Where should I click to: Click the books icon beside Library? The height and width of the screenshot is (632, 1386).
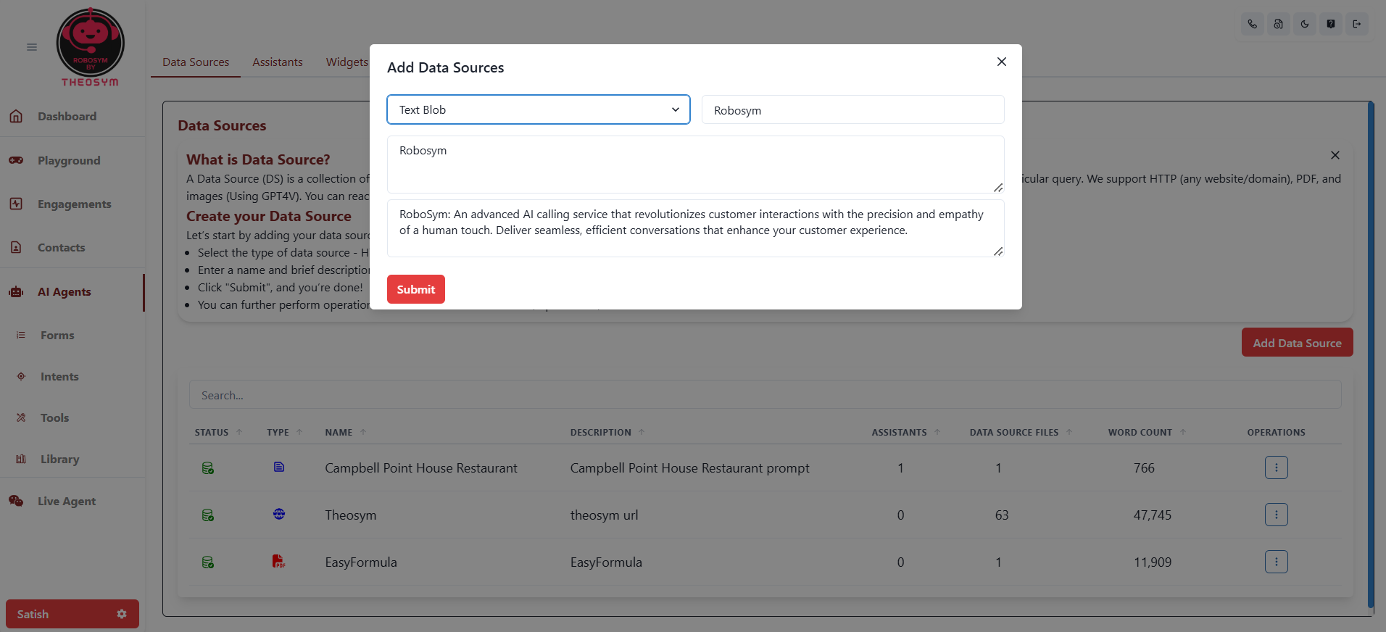coord(21,459)
